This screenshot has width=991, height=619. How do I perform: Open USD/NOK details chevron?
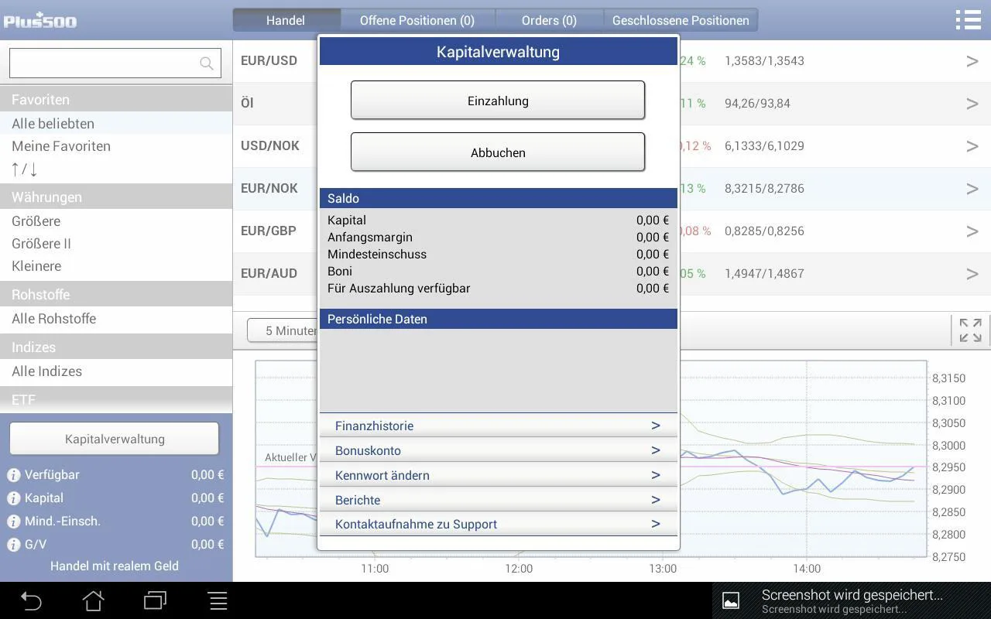(972, 146)
